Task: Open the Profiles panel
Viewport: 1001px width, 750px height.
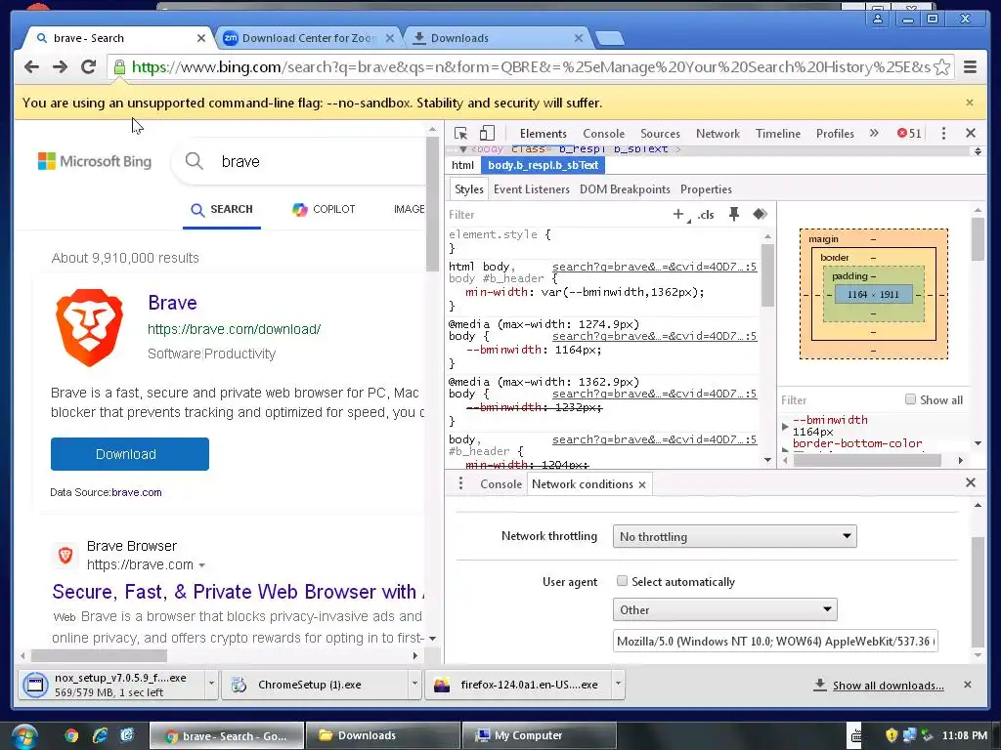Action: tap(835, 133)
